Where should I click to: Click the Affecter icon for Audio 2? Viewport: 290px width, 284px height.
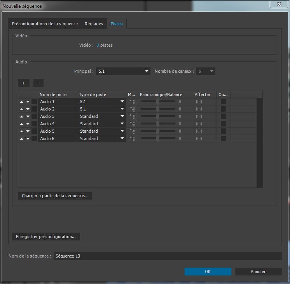pos(199,109)
